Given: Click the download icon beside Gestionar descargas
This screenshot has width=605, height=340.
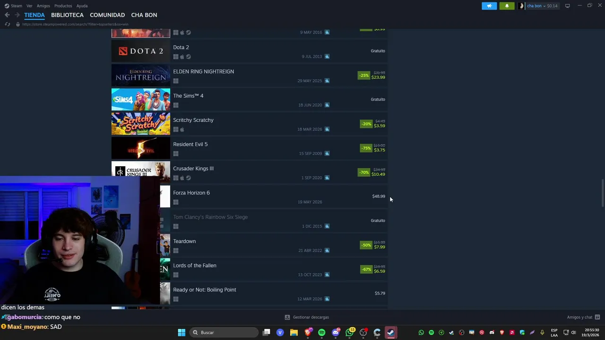Looking at the screenshot, I should point(287,317).
